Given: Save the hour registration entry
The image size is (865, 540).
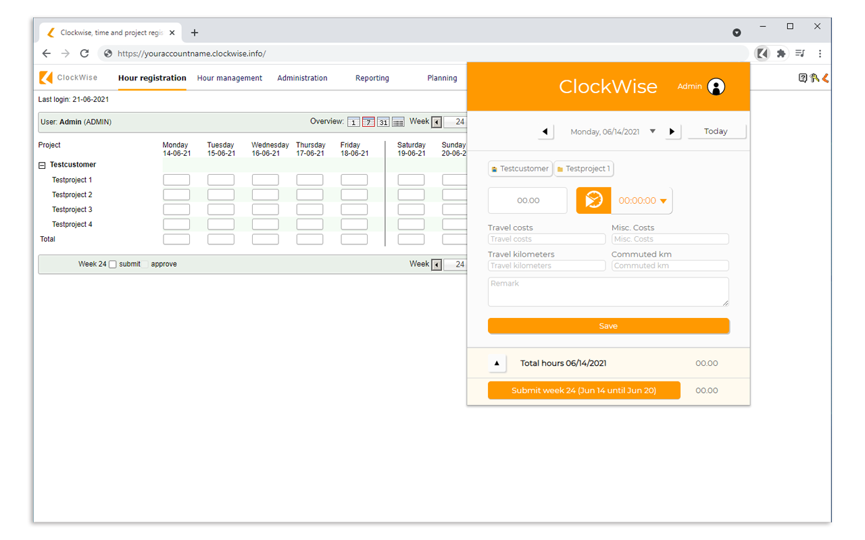Looking at the screenshot, I should [608, 325].
